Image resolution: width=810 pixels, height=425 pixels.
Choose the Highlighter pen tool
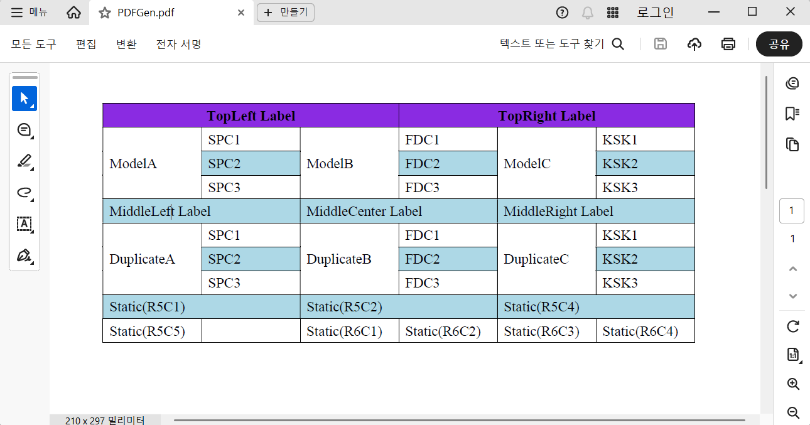coord(24,161)
